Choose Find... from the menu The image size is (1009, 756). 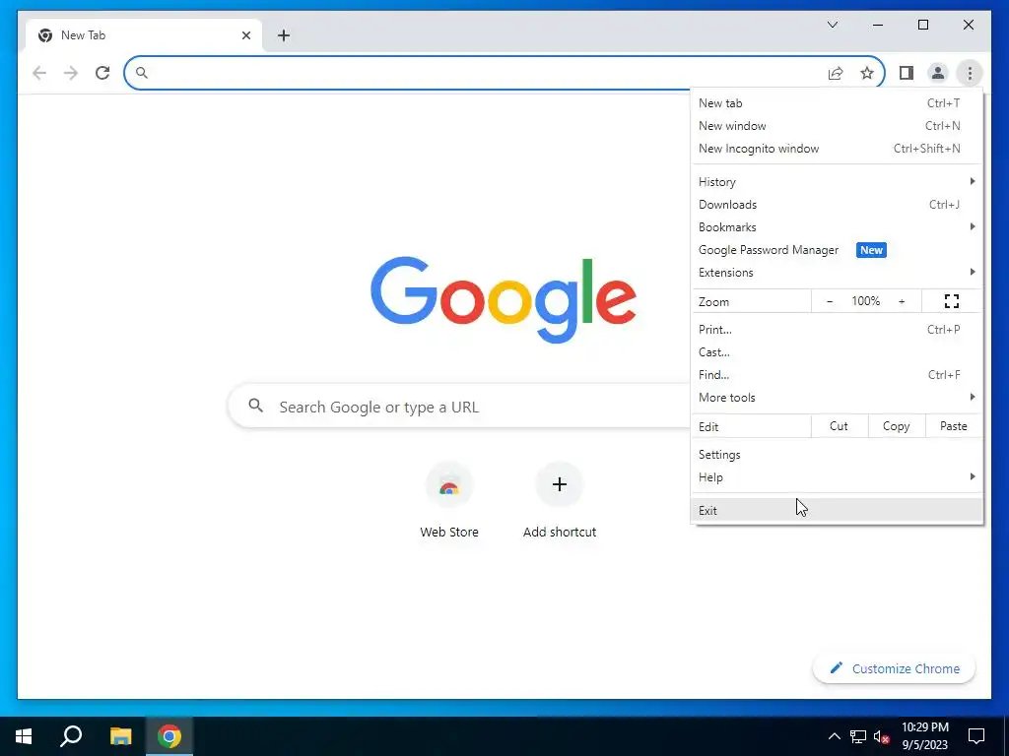coord(837,375)
